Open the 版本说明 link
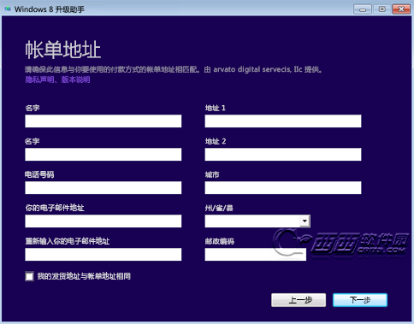The width and height of the screenshot is (414, 324). point(75,80)
